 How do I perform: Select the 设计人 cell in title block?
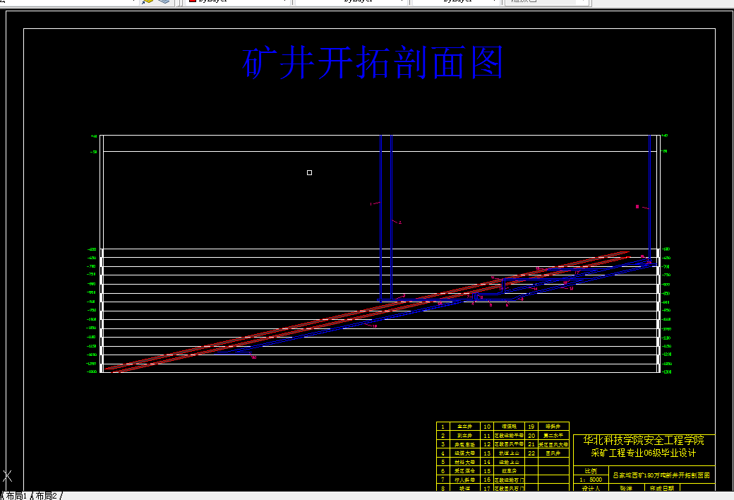[591, 488]
